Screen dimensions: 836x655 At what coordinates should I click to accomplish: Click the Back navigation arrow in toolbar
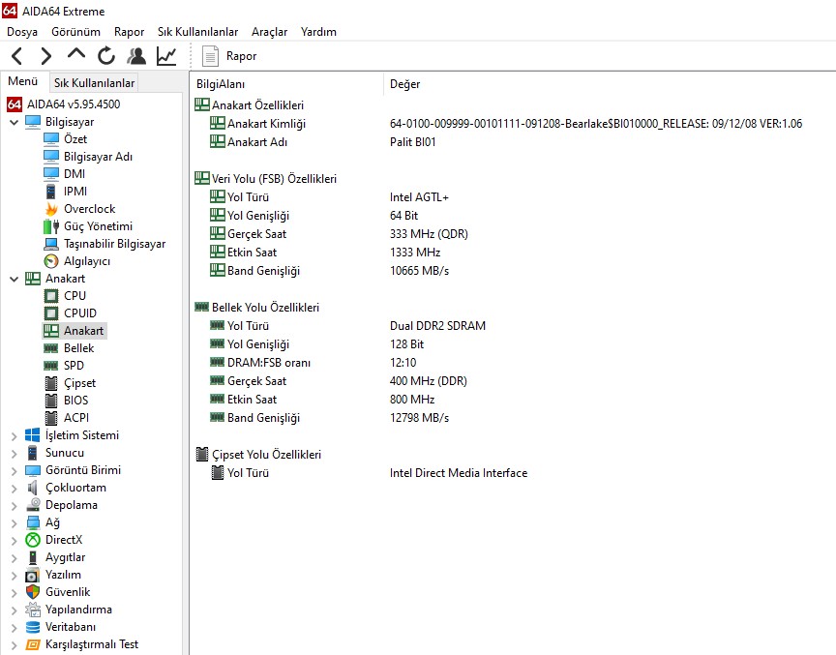(16, 56)
